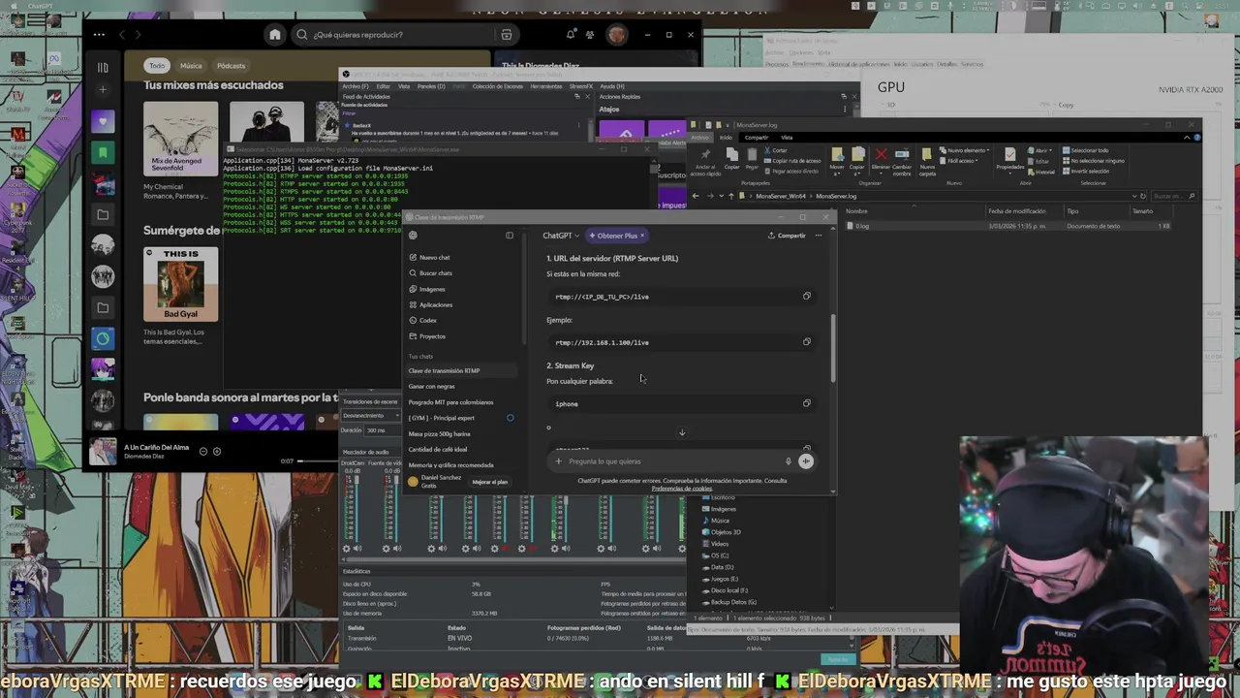Click Obtener Plus button
1240x698 pixels.
617,236
